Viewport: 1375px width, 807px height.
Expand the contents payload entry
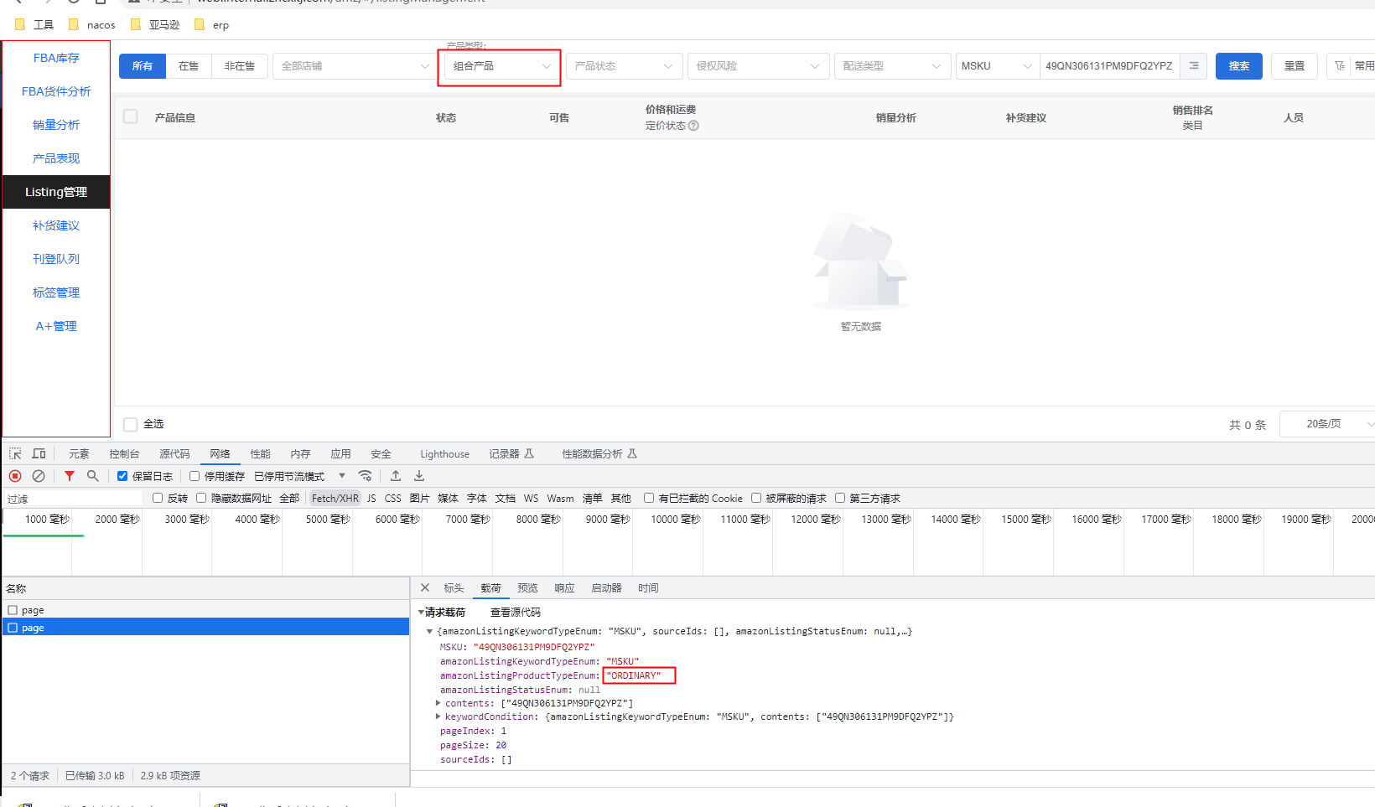(438, 703)
